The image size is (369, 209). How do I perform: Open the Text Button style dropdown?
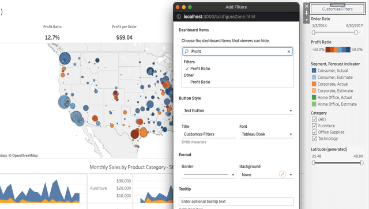[x=238, y=111]
